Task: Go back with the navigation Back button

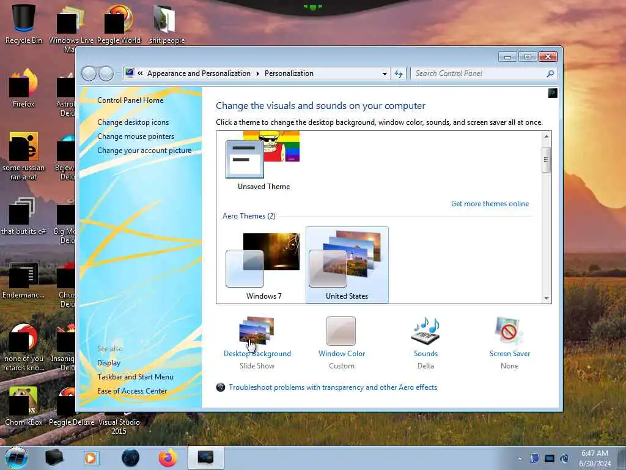Action: (x=89, y=73)
